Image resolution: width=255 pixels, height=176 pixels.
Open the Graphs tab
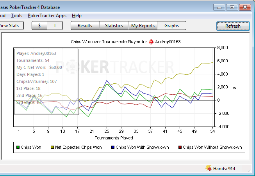click(x=171, y=26)
